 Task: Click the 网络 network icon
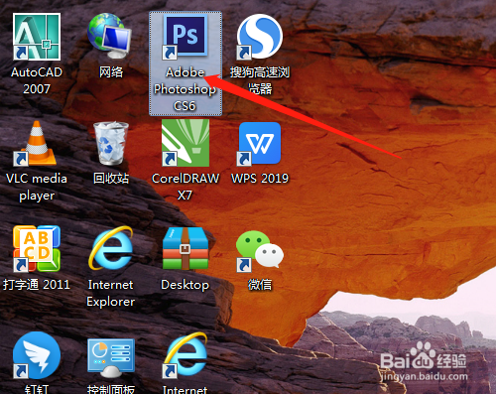[x=110, y=36]
